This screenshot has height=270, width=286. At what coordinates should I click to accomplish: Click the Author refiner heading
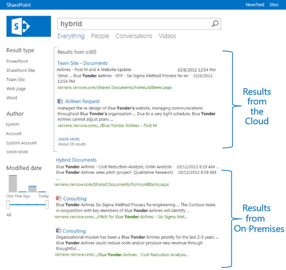click(x=15, y=113)
